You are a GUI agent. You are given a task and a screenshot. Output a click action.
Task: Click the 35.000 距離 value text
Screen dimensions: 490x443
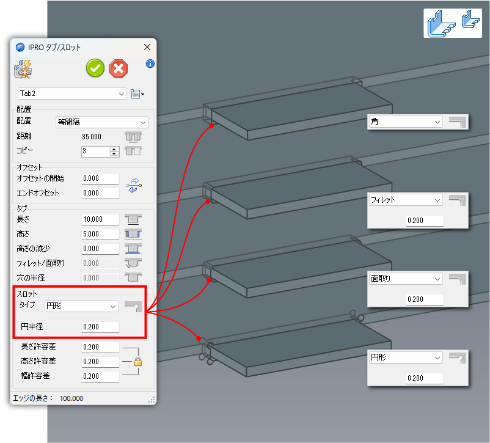click(x=92, y=137)
